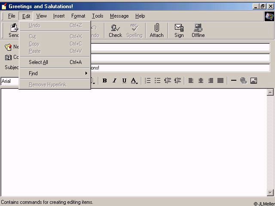Open the Format menu
This screenshot has width=275, height=206.
click(x=78, y=16)
